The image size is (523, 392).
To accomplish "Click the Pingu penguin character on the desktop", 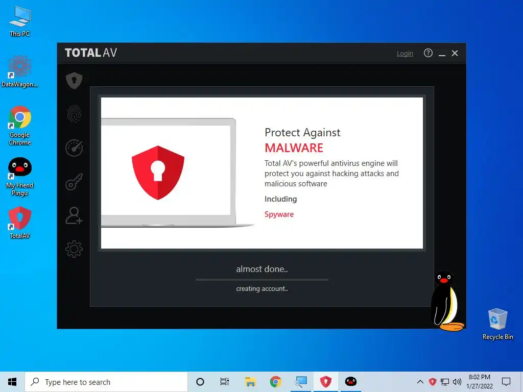I will 447,301.
